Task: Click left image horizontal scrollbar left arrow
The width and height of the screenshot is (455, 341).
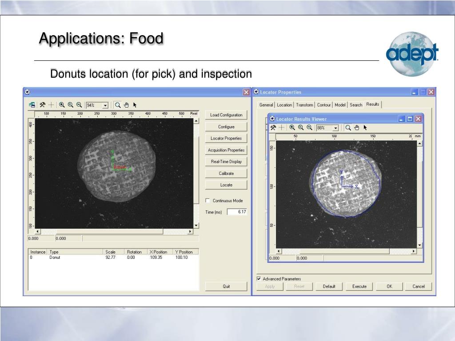Action: click(x=37, y=231)
